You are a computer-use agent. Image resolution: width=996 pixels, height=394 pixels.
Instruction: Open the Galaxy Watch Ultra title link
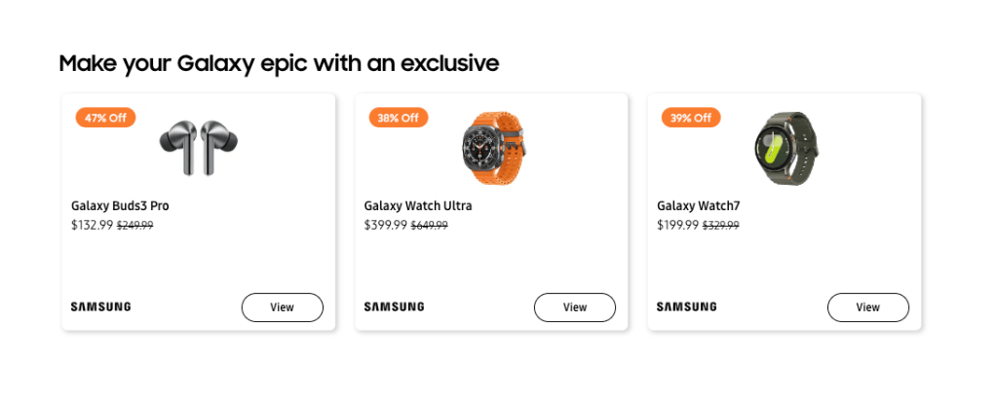[x=418, y=206]
